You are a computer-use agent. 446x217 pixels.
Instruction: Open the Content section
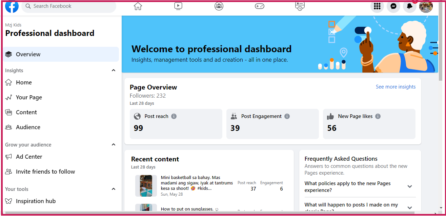(61, 112)
